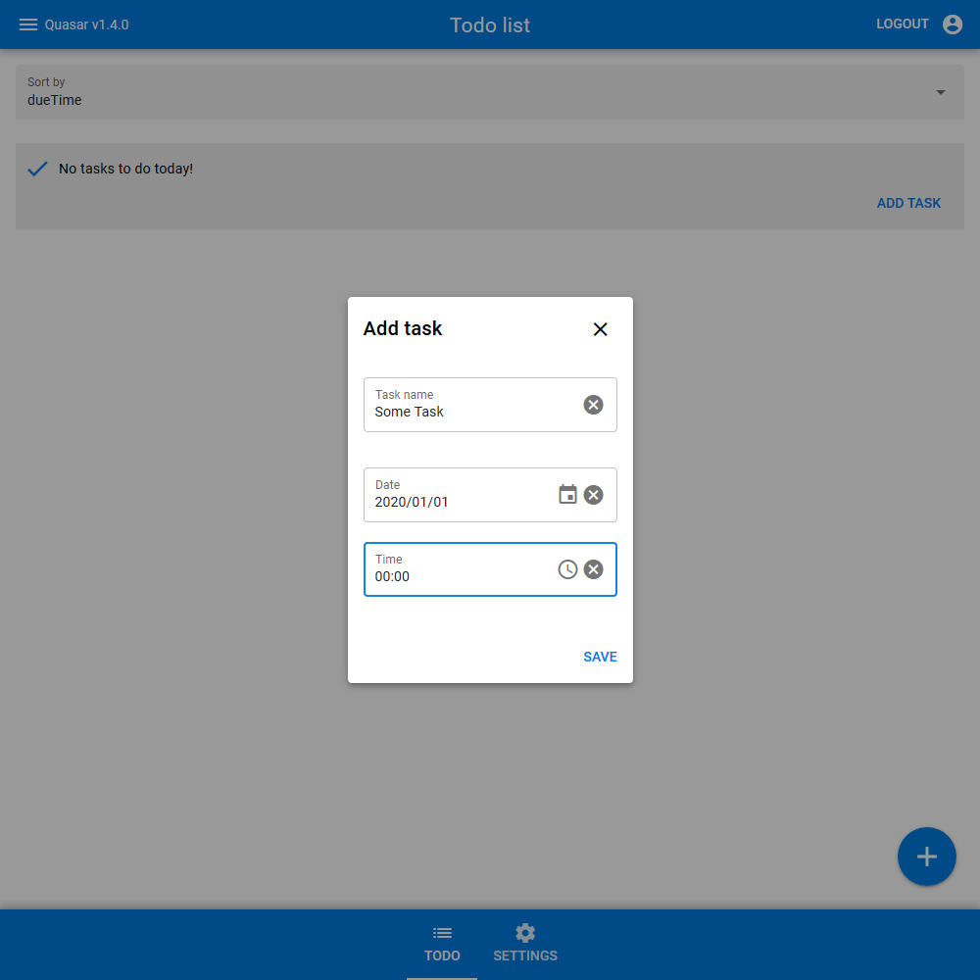
Task: Click the blue checkmark icon
Action: (37, 169)
